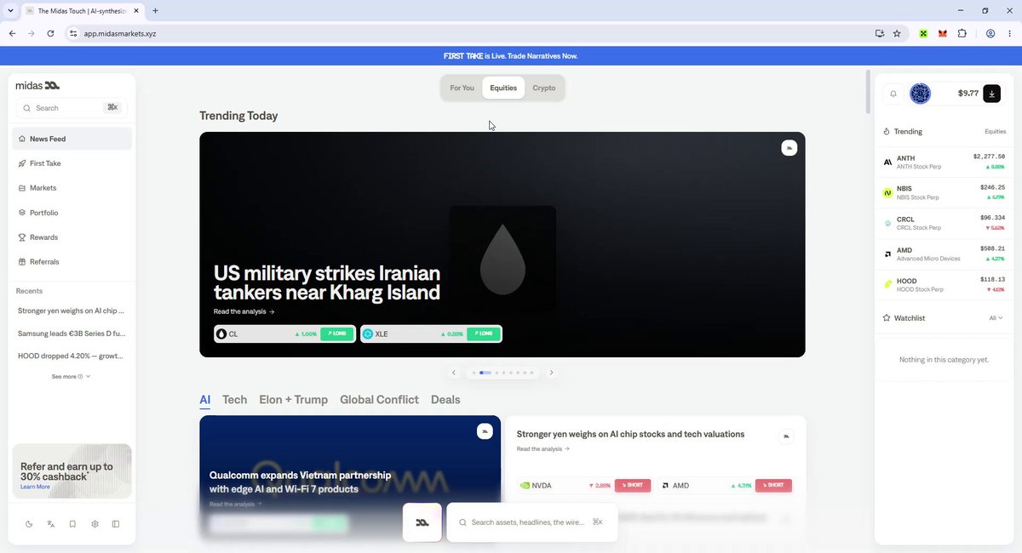1022x553 pixels.
Task: Open Referrals in sidebar
Action: click(x=72, y=262)
